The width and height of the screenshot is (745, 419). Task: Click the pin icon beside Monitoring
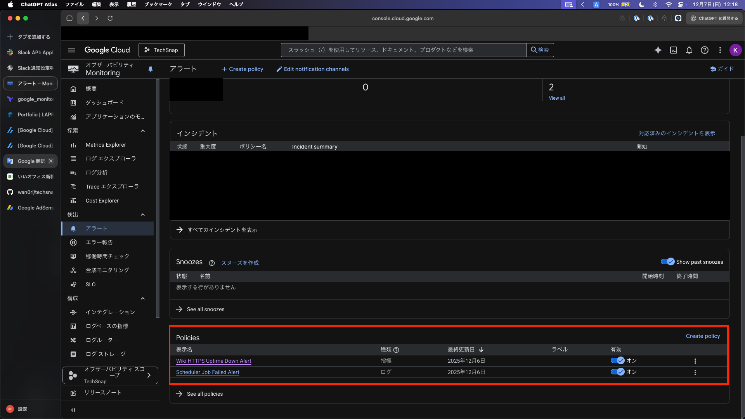[x=151, y=69]
